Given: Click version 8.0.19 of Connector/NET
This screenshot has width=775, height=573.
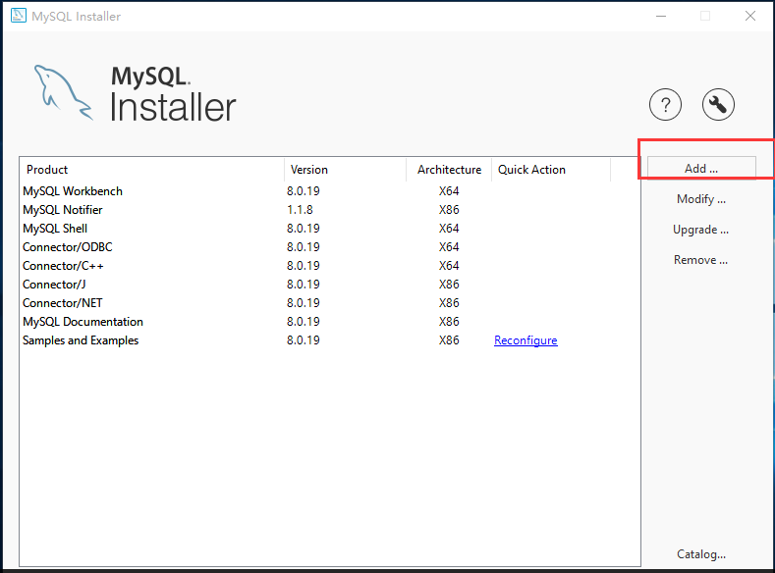Looking at the screenshot, I should pos(303,303).
